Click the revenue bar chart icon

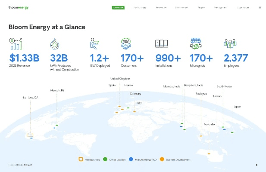tap(16, 44)
